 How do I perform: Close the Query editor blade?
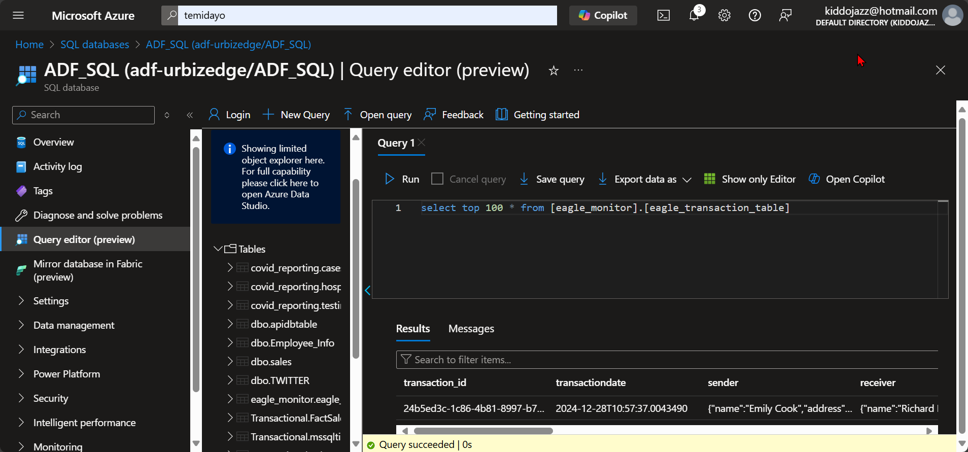[941, 70]
